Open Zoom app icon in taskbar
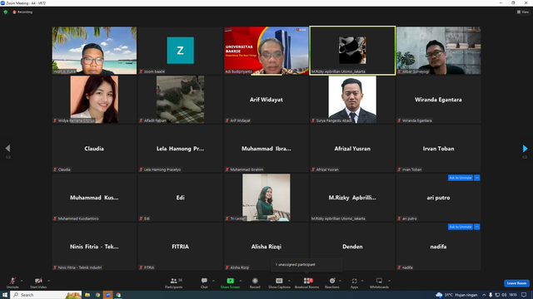Image resolution: width=533 pixels, height=299 pixels. (x=108, y=295)
